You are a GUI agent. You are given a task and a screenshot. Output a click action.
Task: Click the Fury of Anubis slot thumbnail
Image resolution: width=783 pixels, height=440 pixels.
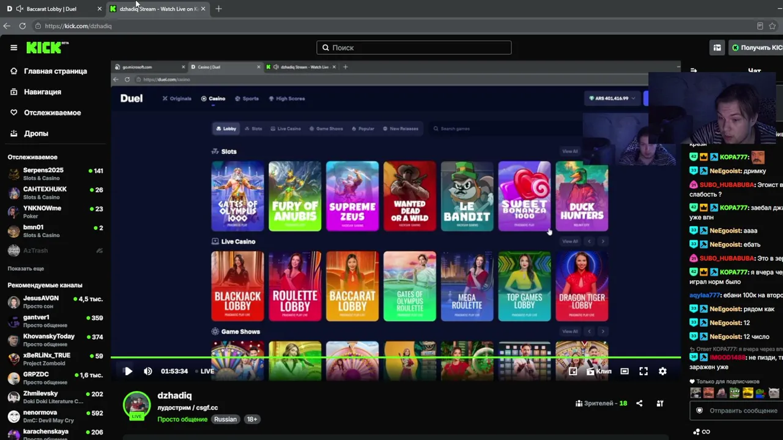[295, 196]
